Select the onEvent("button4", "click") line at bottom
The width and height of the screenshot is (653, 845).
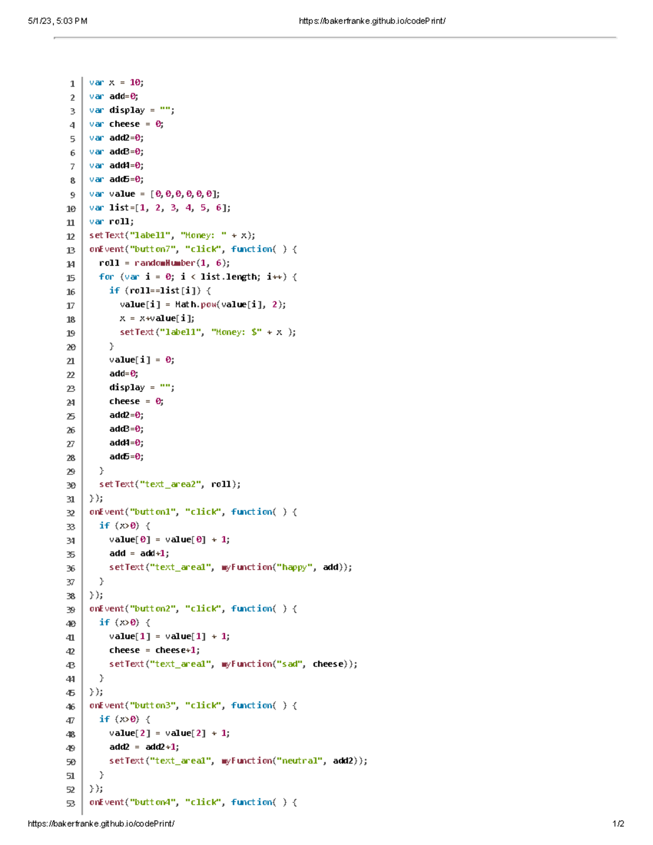click(x=192, y=802)
